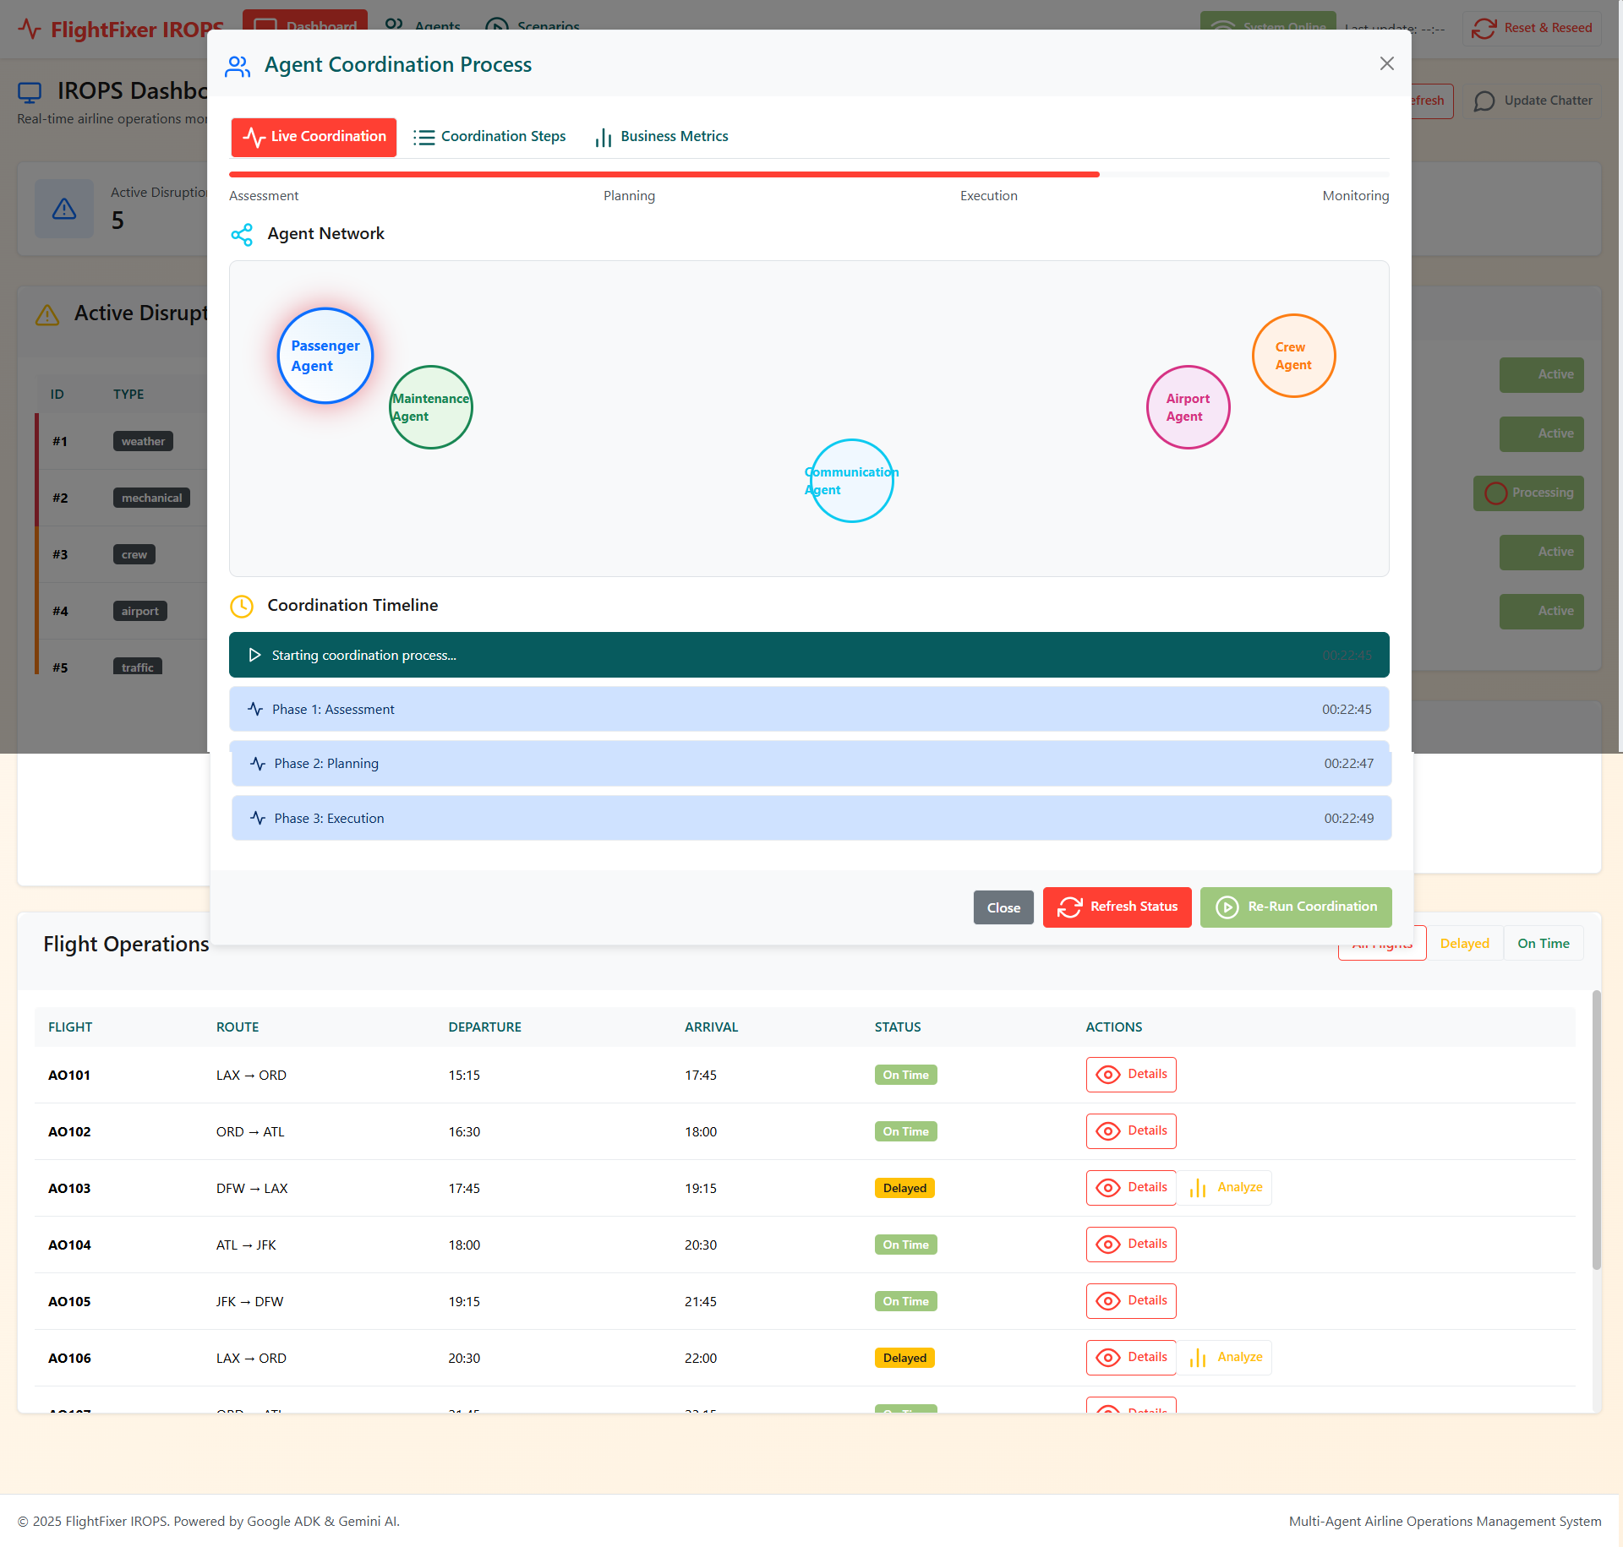
Task: Select the Passenger Agent node
Action: (325, 356)
